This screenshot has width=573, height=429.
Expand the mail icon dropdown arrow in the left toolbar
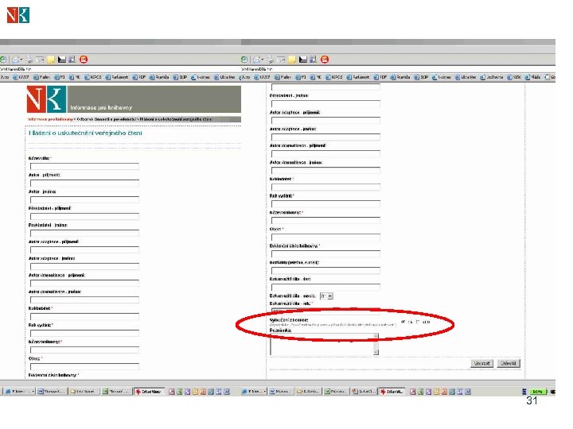(21, 60)
